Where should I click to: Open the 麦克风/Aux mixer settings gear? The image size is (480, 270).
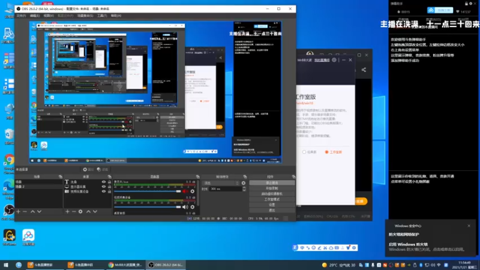click(193, 191)
